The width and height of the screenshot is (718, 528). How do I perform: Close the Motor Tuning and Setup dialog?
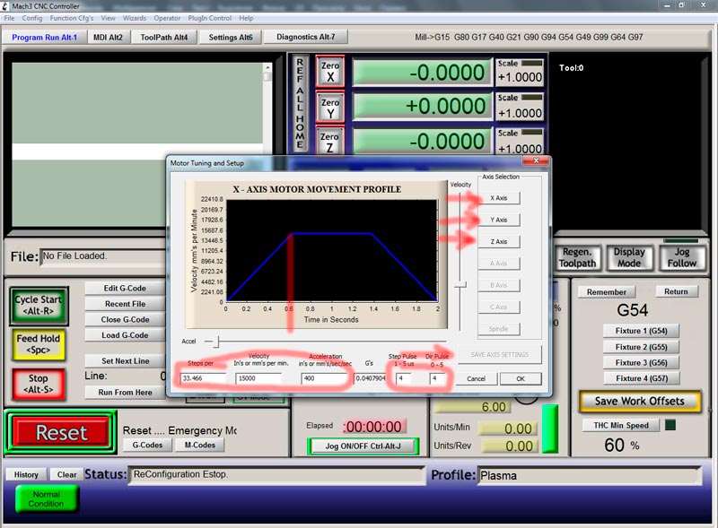point(536,160)
